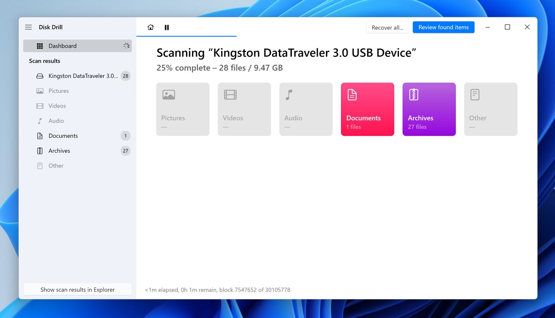555x318 pixels.
Task: Click the home icon
Action: (x=151, y=27)
